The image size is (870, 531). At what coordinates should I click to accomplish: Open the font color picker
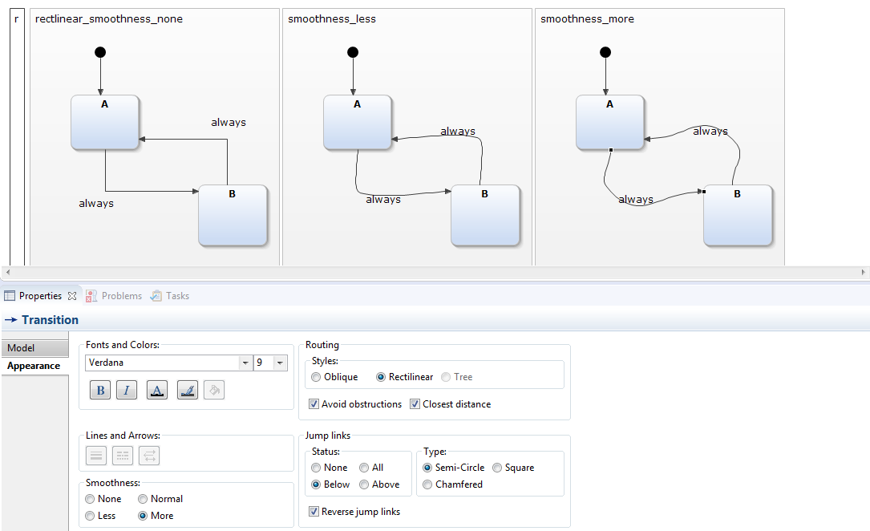tap(157, 390)
